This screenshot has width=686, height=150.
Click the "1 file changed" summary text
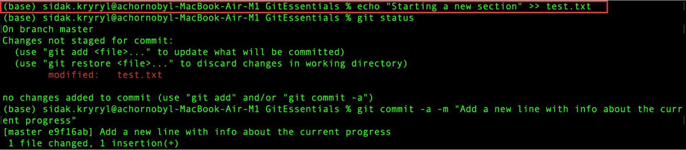pos(51,143)
